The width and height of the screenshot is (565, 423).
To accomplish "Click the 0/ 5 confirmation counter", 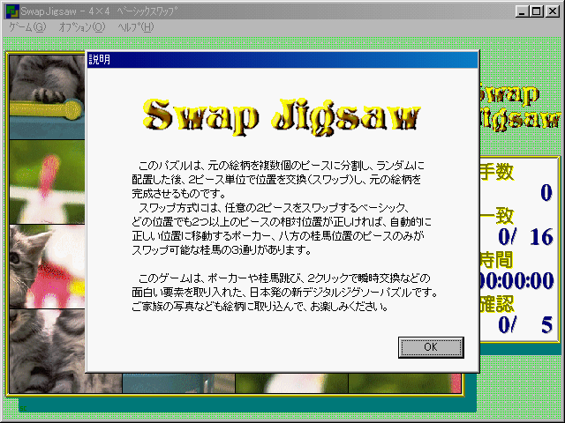I will point(525,325).
